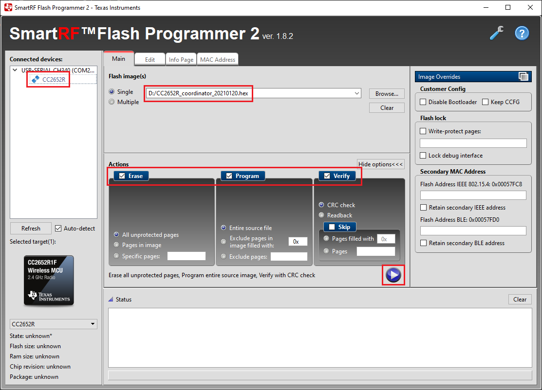Open the CC2652R target selection dropdown

coord(92,324)
